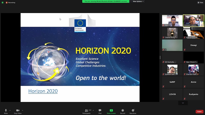This screenshot has height=115, width=205.
Task: Select the (UniMAP) Mohd speaker video
Action: (x=193, y=21)
